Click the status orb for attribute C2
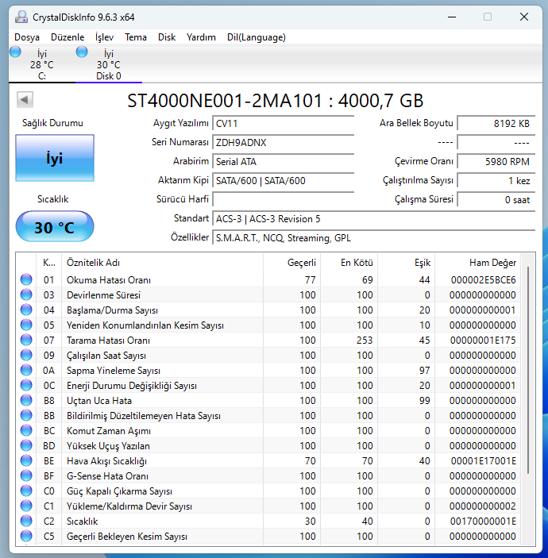 [26, 521]
